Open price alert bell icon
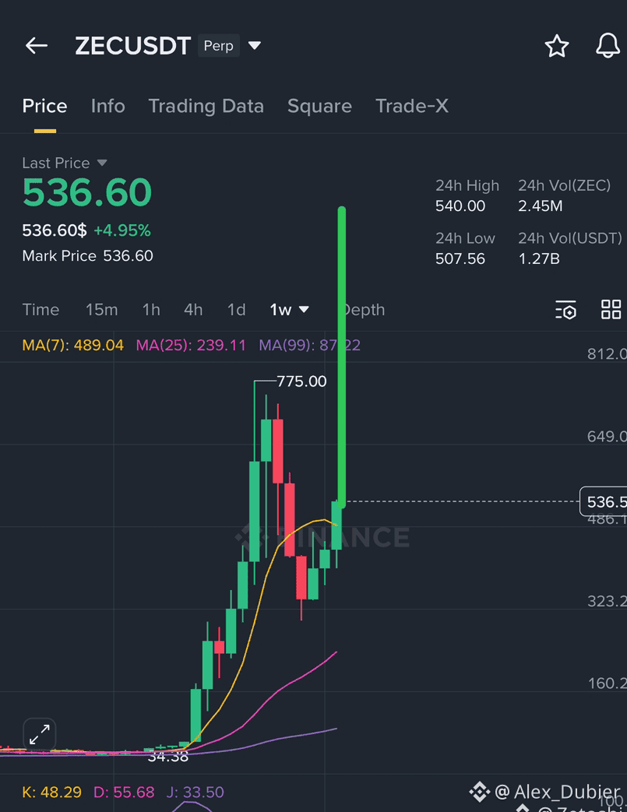This screenshot has width=627, height=812. coord(608,46)
